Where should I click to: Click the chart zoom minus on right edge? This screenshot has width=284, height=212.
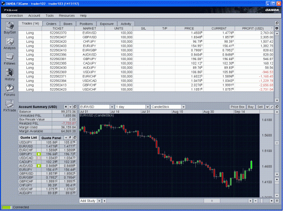[277, 196]
